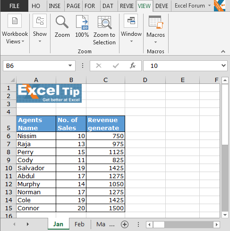Switch to the REVIEW ribbon tab
Screen dimensions: 230x231
click(x=127, y=6)
